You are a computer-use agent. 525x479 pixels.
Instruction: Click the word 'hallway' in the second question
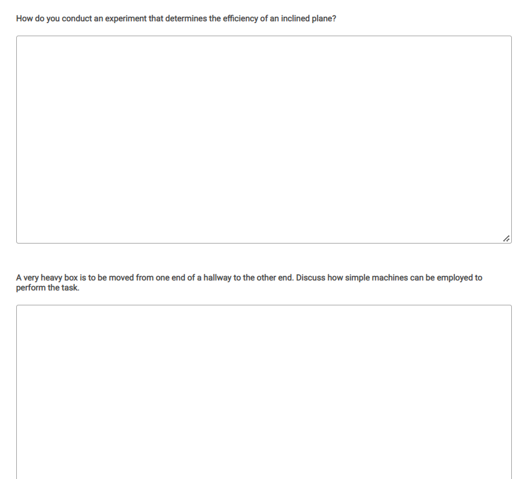217,278
